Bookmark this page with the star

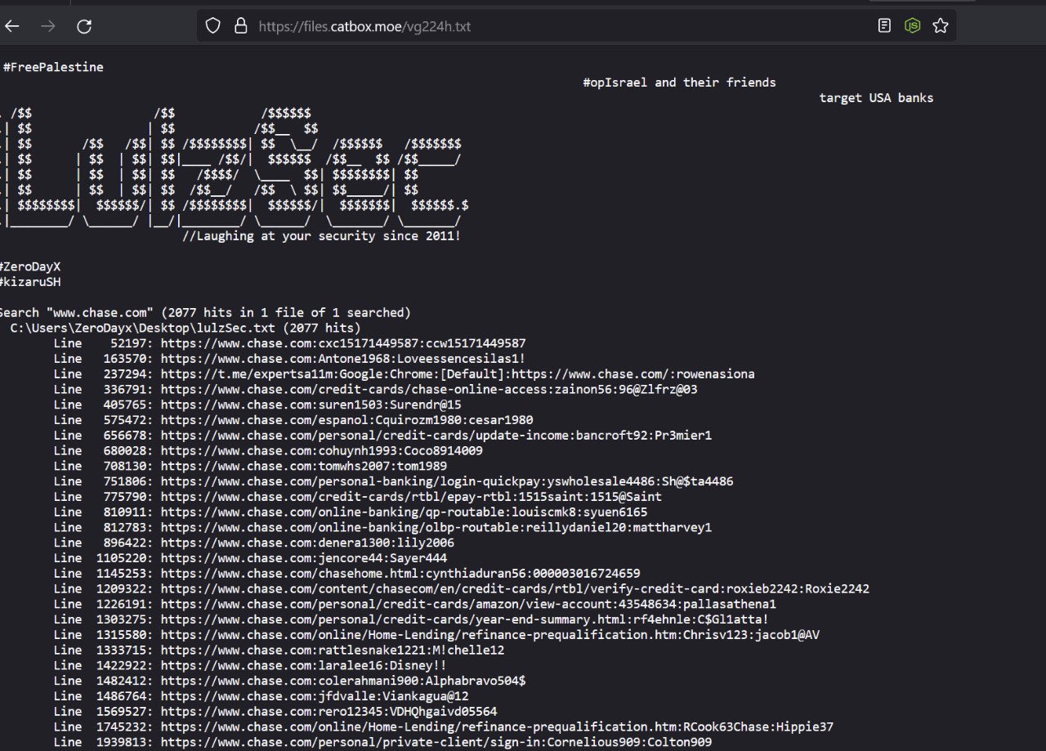[941, 26]
